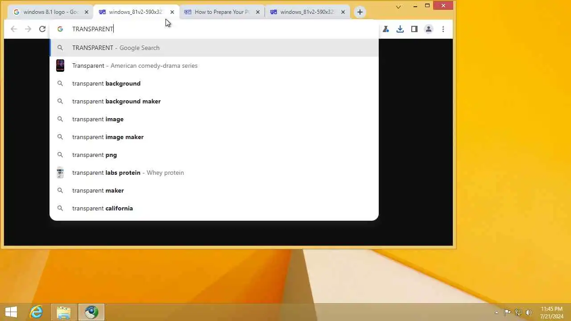The height and width of the screenshot is (321, 571).
Task: Click the Google icon in address bar
Action: [60, 29]
